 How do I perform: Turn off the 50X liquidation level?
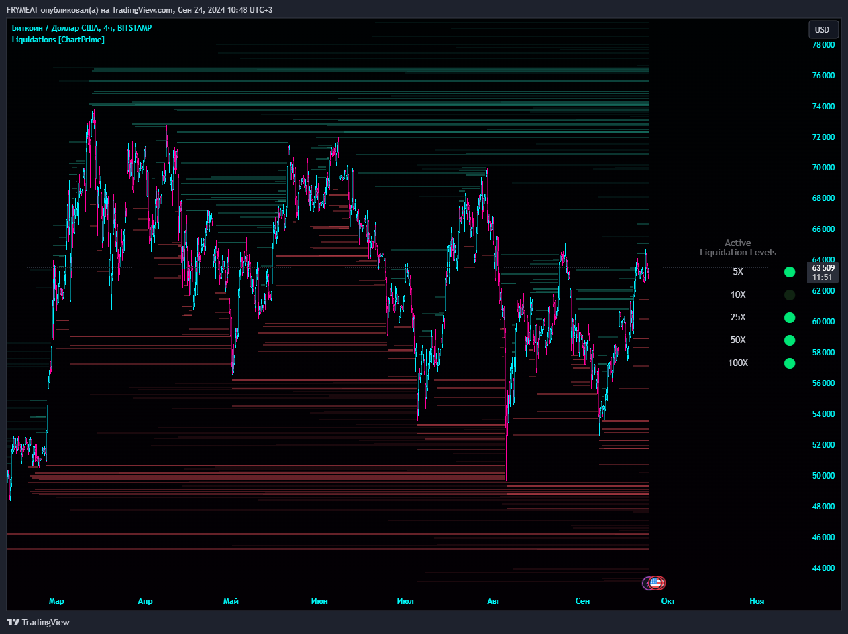point(790,340)
